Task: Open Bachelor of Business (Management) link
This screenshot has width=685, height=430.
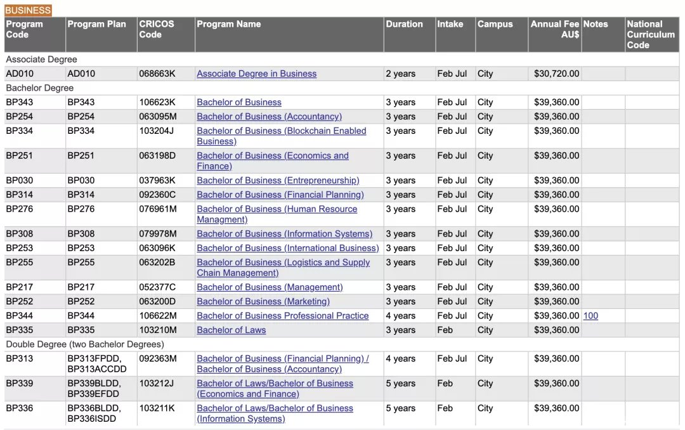Action: [x=270, y=287]
